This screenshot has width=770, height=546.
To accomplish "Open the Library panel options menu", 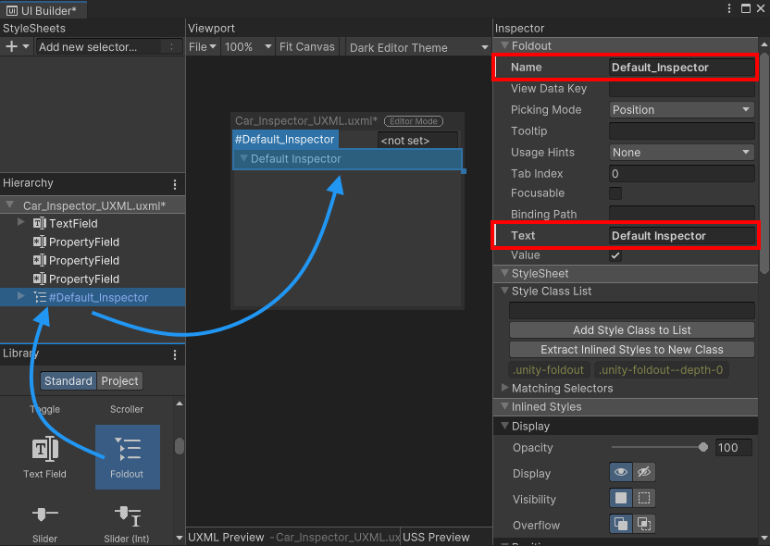I will (x=175, y=354).
